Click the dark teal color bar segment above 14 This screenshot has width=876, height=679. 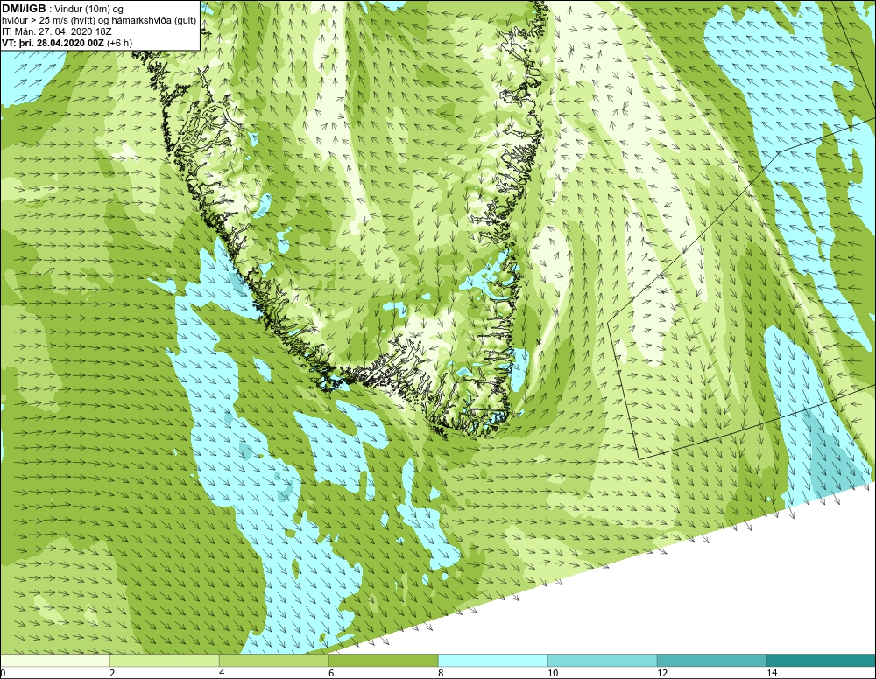(821, 661)
